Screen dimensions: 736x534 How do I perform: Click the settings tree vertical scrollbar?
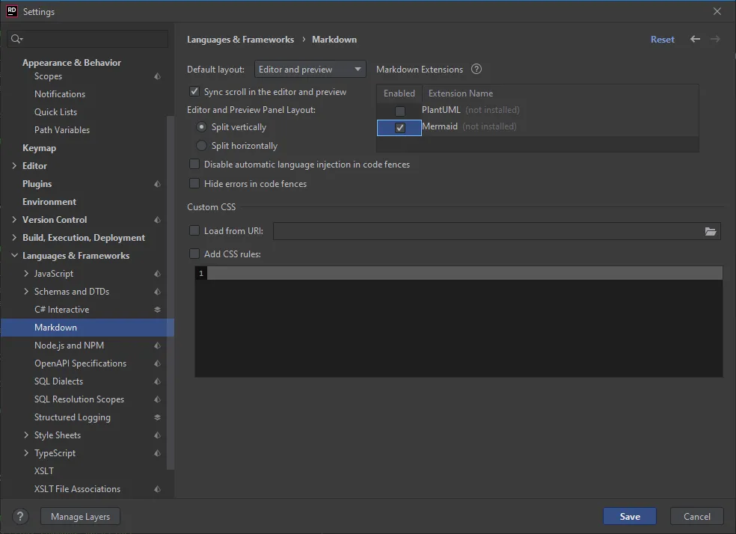point(171,293)
